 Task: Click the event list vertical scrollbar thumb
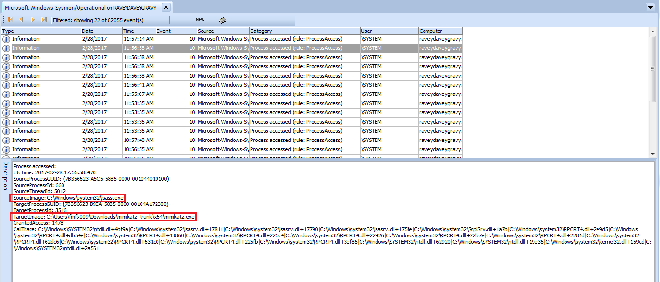click(x=653, y=68)
